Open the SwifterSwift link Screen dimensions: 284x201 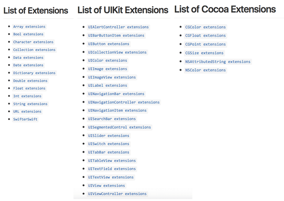(25, 119)
